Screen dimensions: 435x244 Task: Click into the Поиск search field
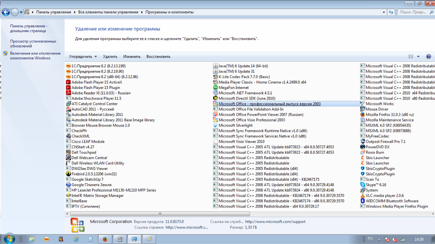point(413,12)
